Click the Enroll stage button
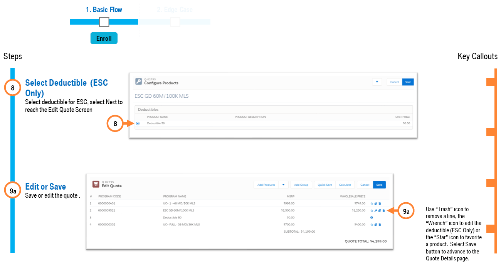Image resolution: width=501 pixels, height=265 pixels. [x=104, y=38]
